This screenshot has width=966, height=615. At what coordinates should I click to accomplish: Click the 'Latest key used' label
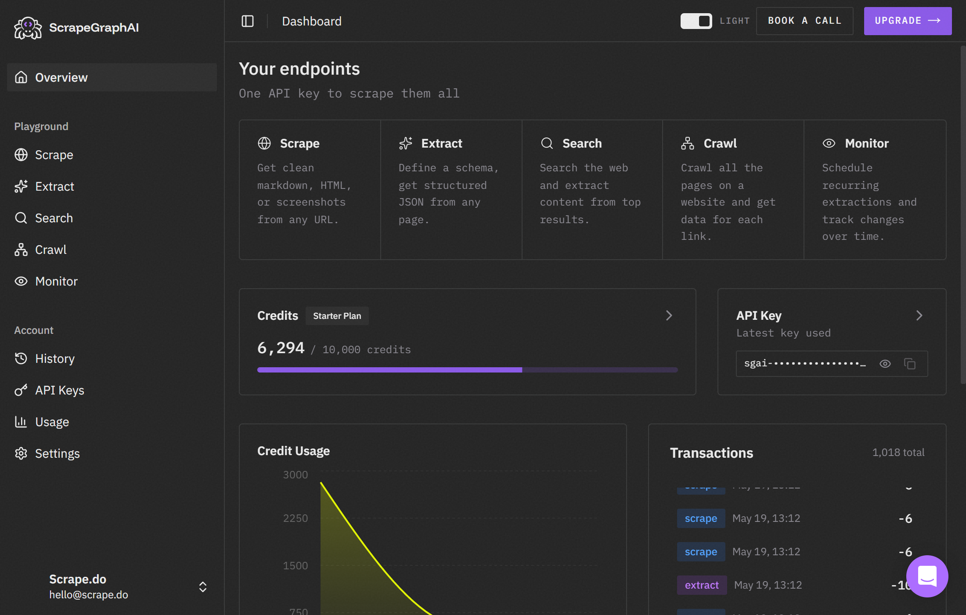point(783,333)
